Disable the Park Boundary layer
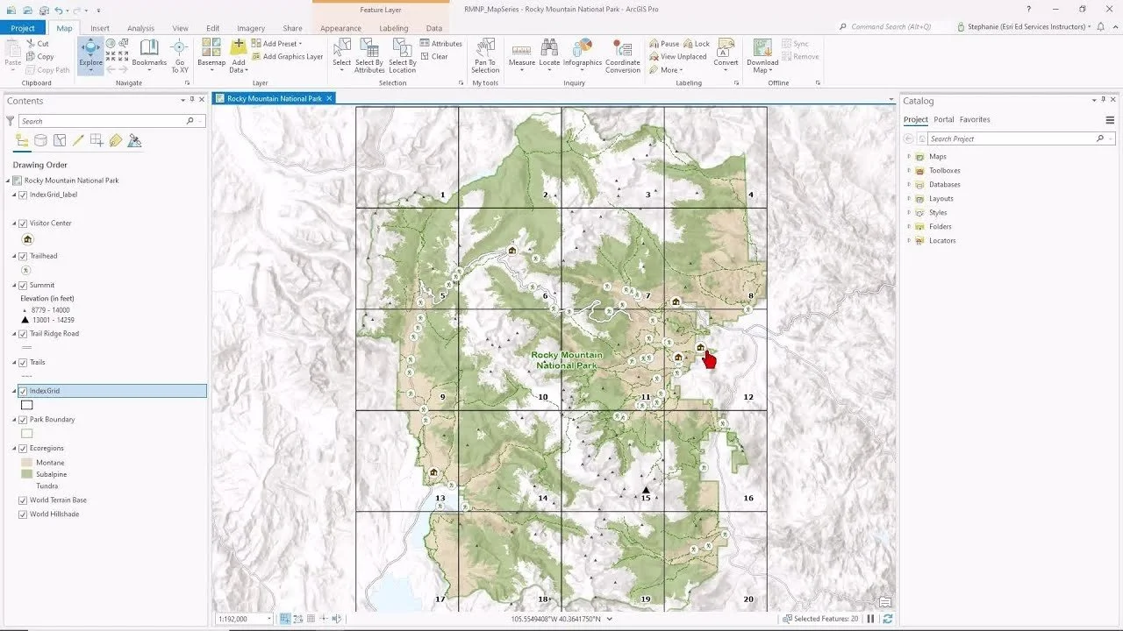Viewport: 1123px width, 631px height. click(x=24, y=419)
